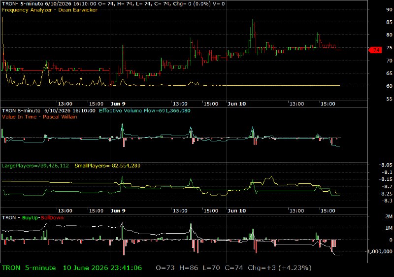Click the -8.25 players axis label

point(385,194)
